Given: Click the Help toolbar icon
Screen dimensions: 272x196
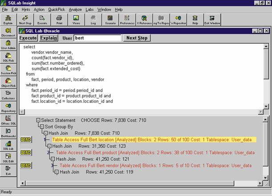Looking at the screenshot, I should coord(195,20).
